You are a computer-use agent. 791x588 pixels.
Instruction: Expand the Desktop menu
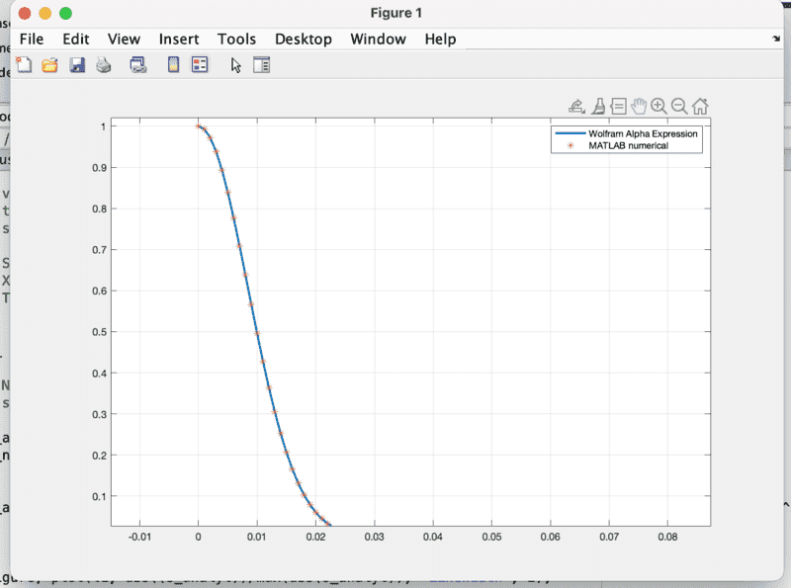click(304, 40)
